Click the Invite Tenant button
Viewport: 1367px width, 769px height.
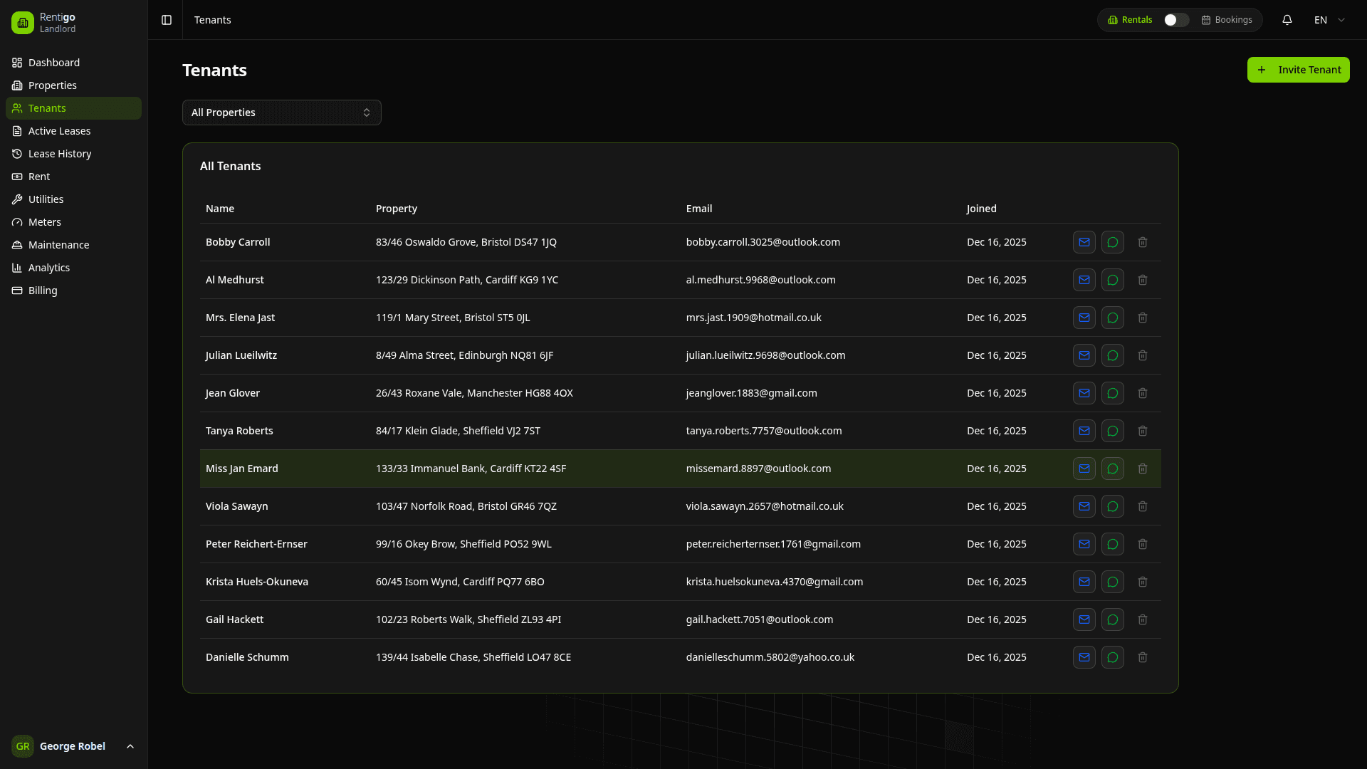click(x=1298, y=70)
